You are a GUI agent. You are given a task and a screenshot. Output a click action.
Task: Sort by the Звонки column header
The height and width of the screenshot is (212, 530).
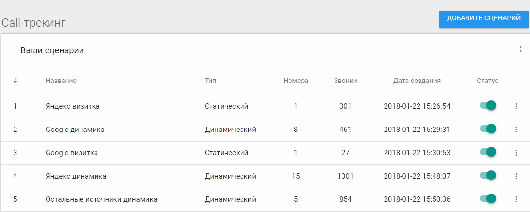pos(345,81)
